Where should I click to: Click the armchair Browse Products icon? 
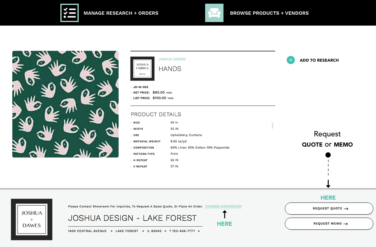[214, 13]
